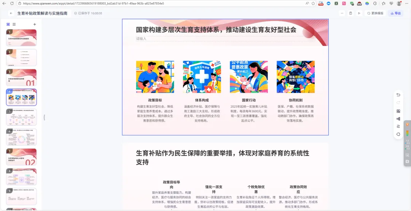The image size is (411, 211).
Task: Select the family illustration above 政策目标
Action: coord(155,77)
